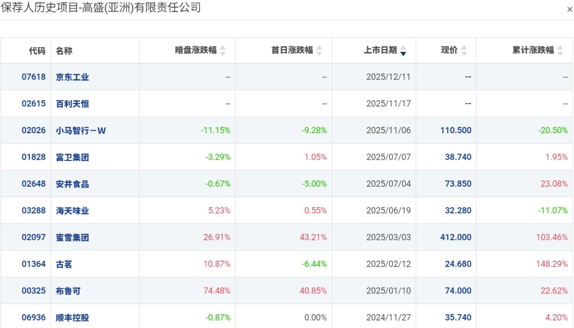Viewport: 574px width, 328px height.
Task: Select listing date 2025/07/04
Action: click(389, 184)
